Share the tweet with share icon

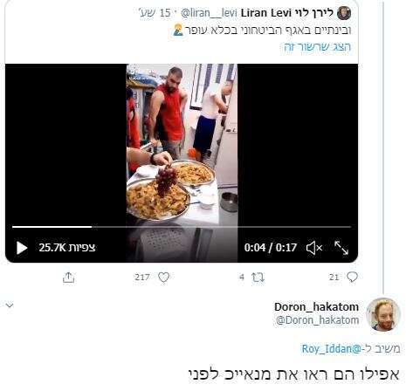click(69, 278)
